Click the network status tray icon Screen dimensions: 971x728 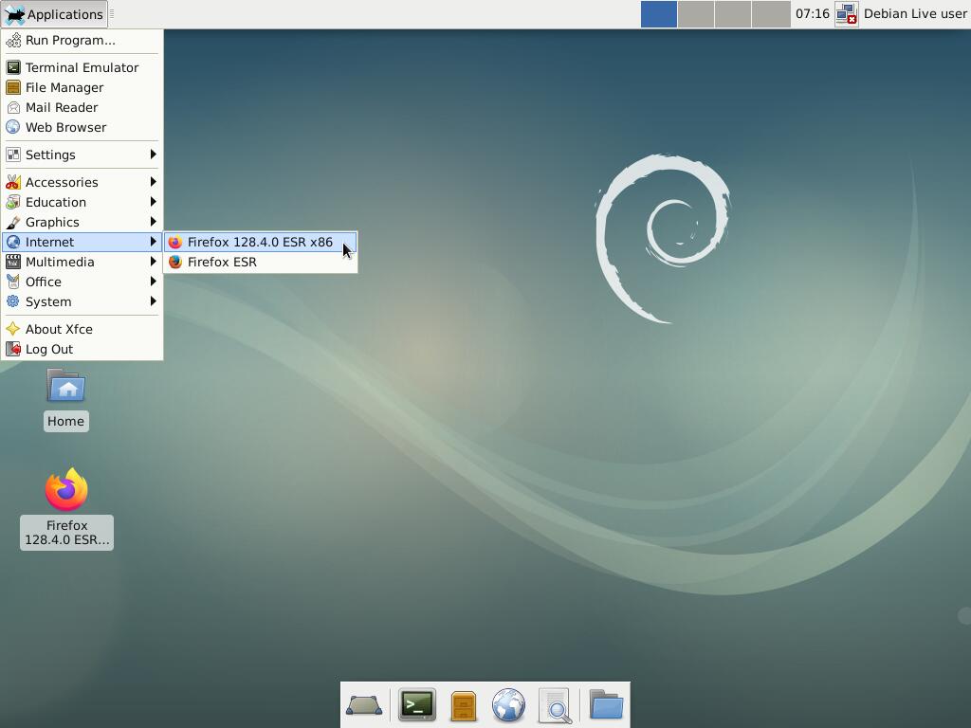tap(846, 14)
